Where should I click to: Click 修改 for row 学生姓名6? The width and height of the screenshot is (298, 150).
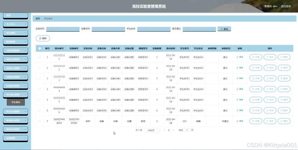[x=270, y=110]
